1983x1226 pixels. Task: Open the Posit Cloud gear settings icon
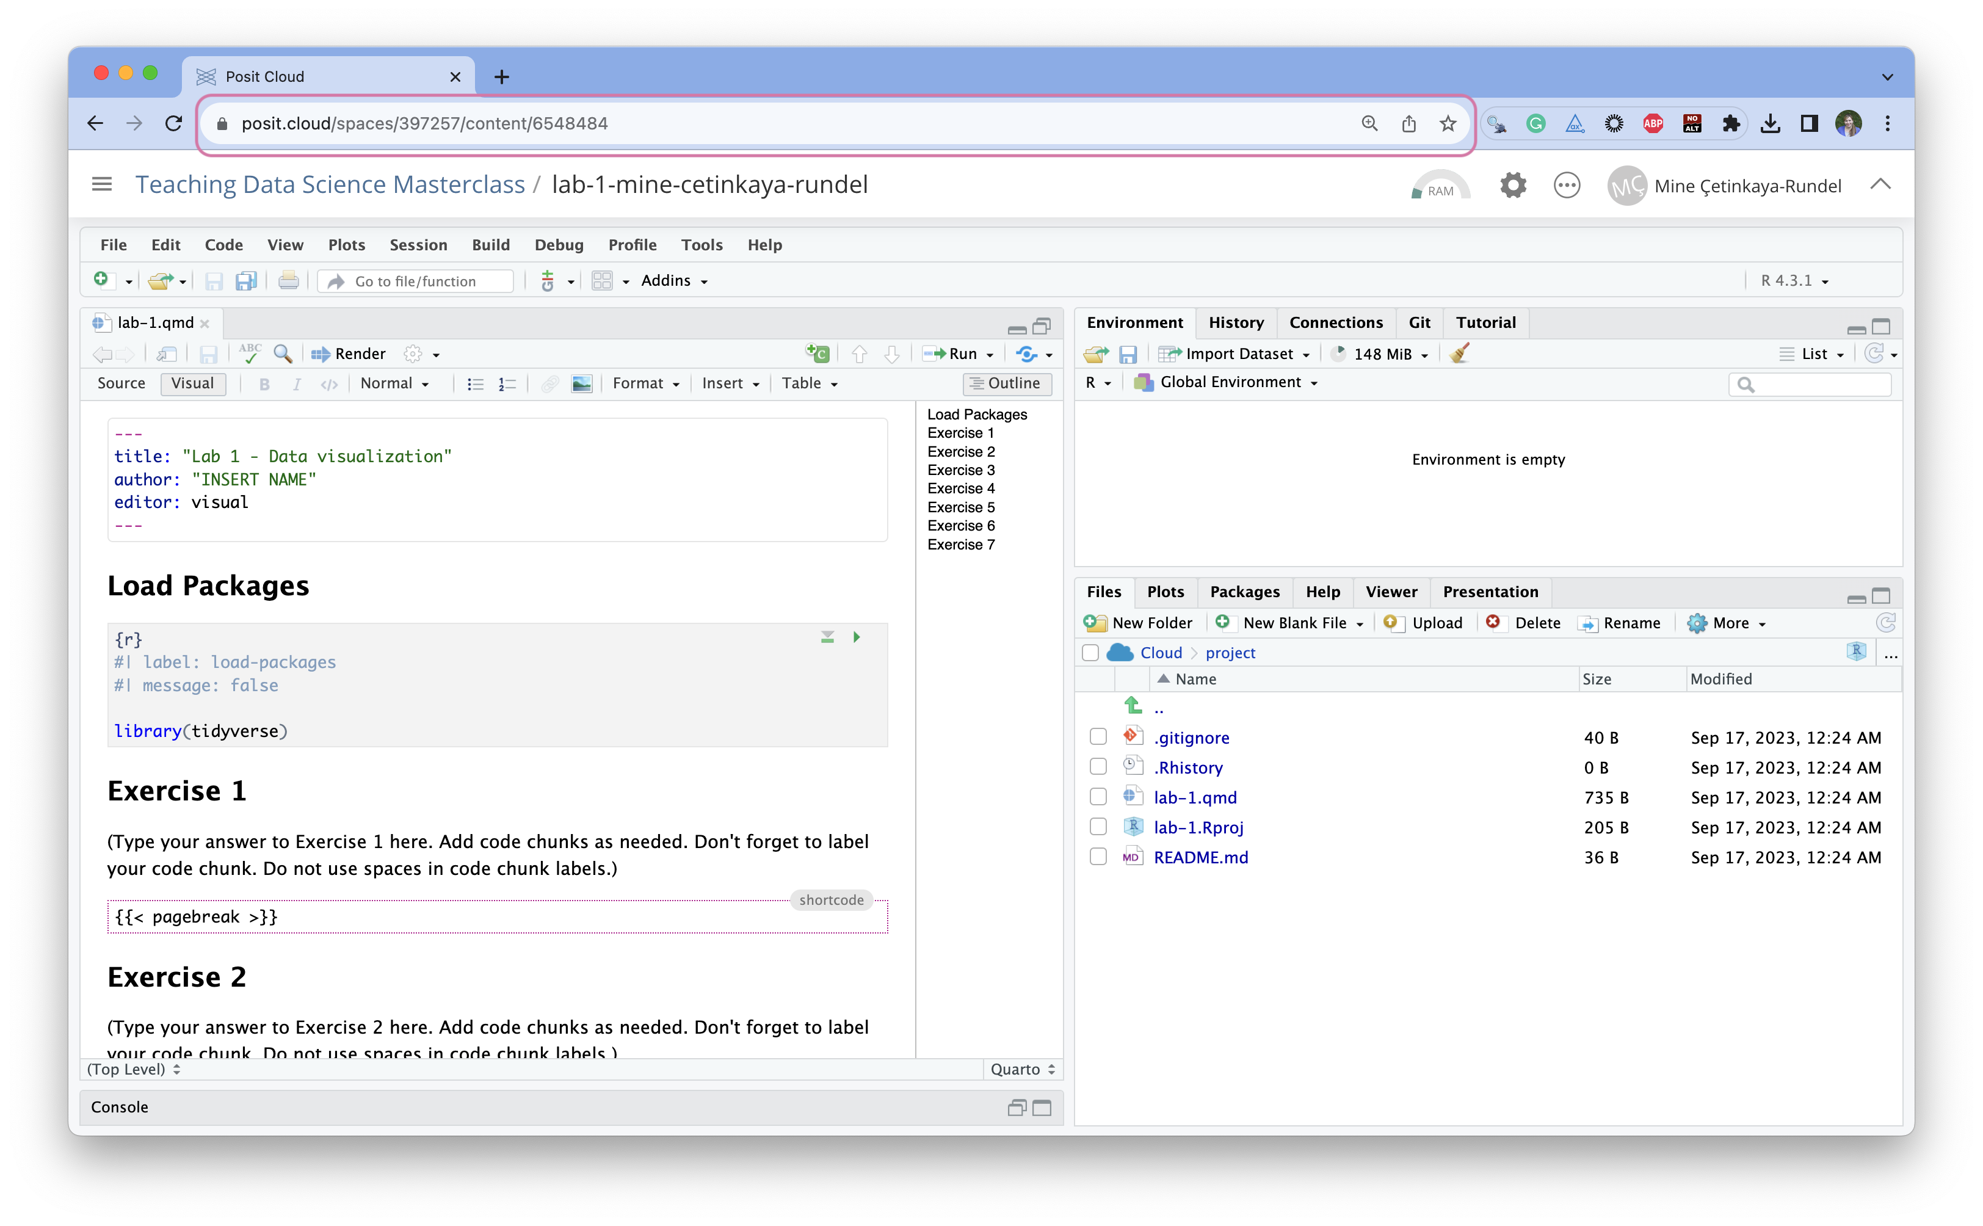tap(1513, 186)
